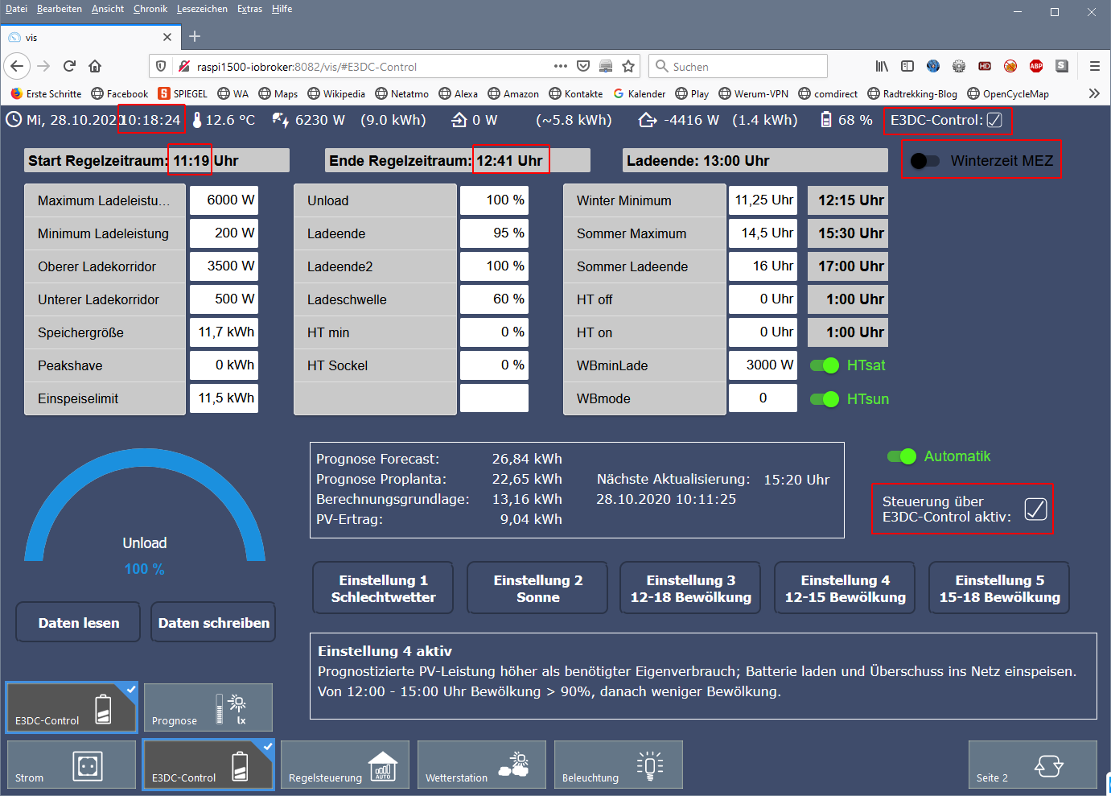Screen dimensions: 1111x796
Task: Edit the Speichergröße 11,7 kWh field
Action: [224, 332]
